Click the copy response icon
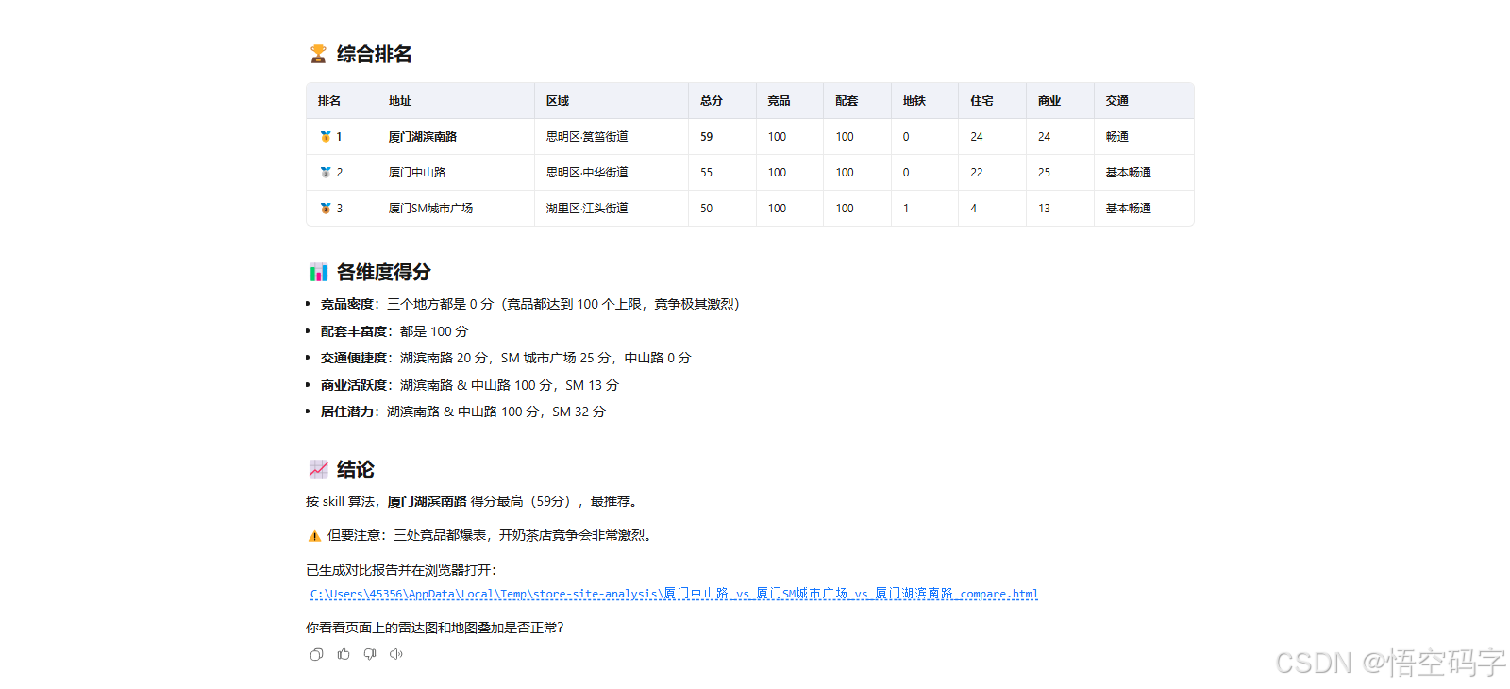The image size is (1510, 689). coord(316,654)
